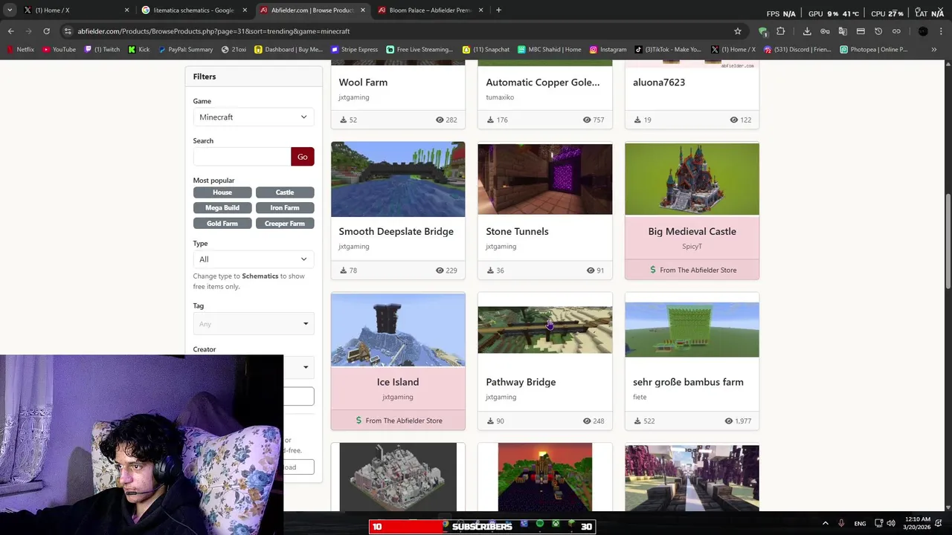Viewport: 952px width, 535px height.
Task: Click the green extension icon with badge
Action: tap(762, 31)
